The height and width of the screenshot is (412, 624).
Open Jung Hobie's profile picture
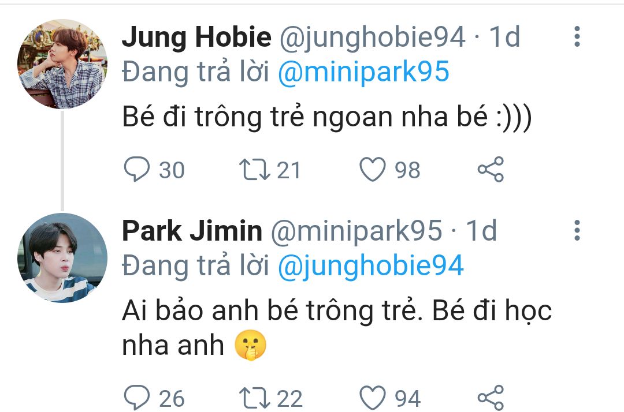tap(62, 63)
